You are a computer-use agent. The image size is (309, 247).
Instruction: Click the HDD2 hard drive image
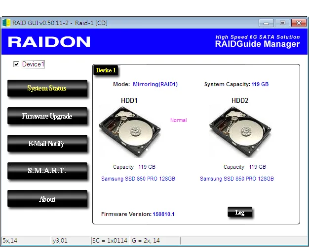pyautogui.click(x=240, y=132)
